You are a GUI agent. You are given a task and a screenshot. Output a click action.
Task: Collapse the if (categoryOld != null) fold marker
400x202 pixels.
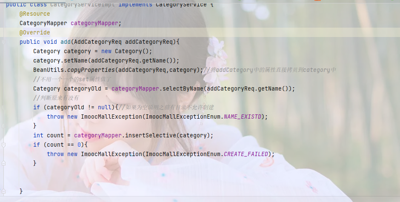click(3, 107)
